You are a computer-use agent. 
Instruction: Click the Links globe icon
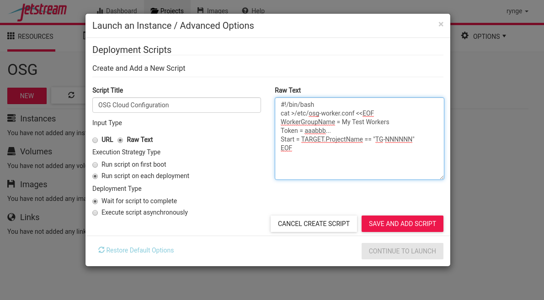[11, 217]
